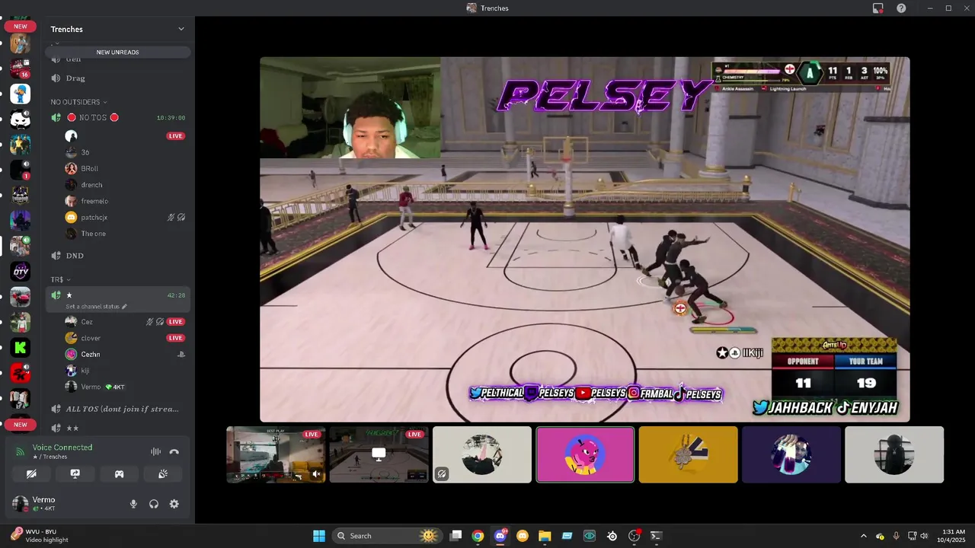
Task: Click user Cezhn in star channel
Action: click(x=90, y=355)
